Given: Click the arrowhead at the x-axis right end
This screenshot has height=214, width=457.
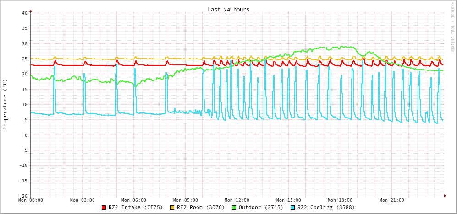Looking at the screenshot, I should point(445,196).
